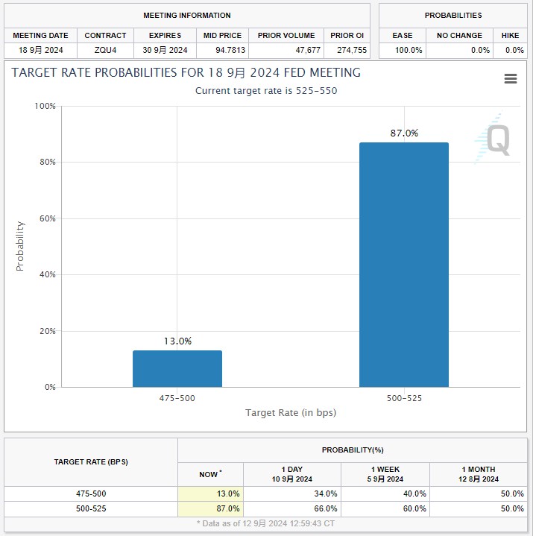Screen dimensions: 533x536
Task: Click the prior volume value 47,677
Action: [x=287, y=50]
